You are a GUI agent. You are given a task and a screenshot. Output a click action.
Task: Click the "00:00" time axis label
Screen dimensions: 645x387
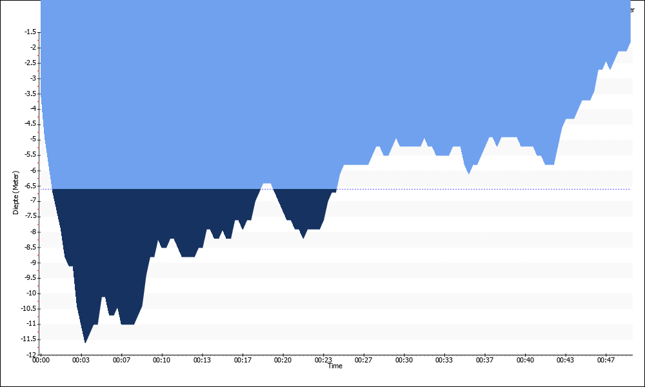41,361
